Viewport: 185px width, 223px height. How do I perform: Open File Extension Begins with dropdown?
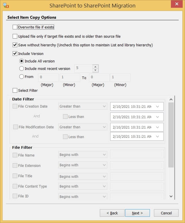[x=83, y=165]
